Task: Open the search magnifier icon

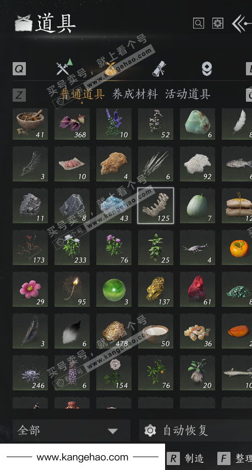Action: [198, 23]
